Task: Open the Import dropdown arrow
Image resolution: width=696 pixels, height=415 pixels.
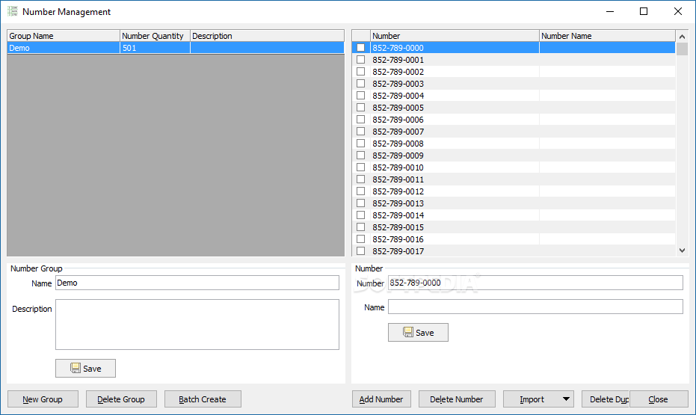Action: coord(566,399)
